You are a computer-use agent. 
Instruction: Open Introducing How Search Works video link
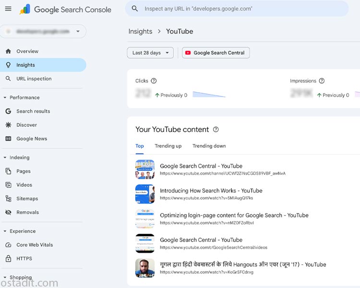[211, 191]
